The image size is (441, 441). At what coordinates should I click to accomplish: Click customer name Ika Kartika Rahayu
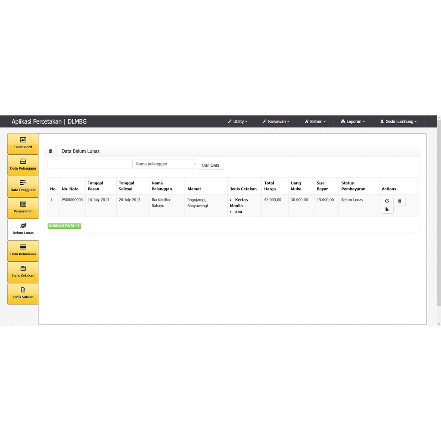[161, 203]
